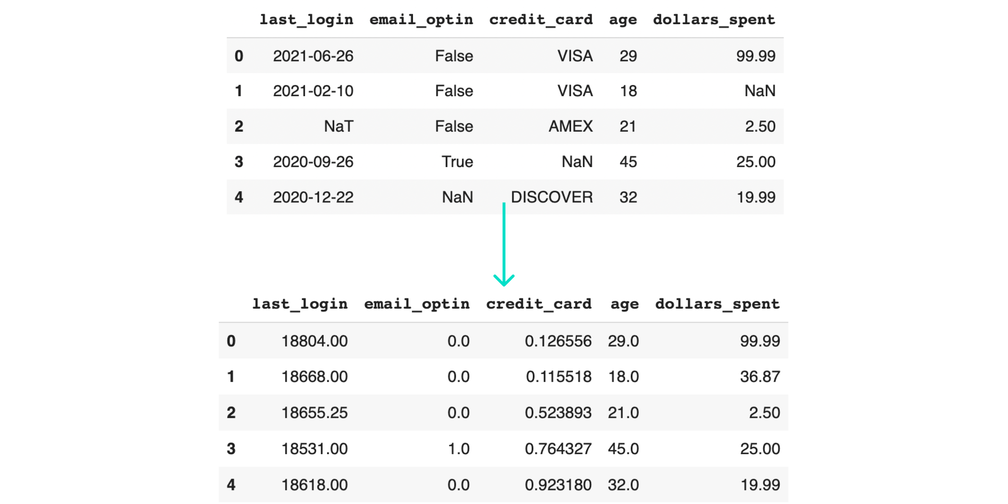This screenshot has width=1008, height=504.
Task: Click the DISCOVER credit card cell
Action: (x=552, y=197)
